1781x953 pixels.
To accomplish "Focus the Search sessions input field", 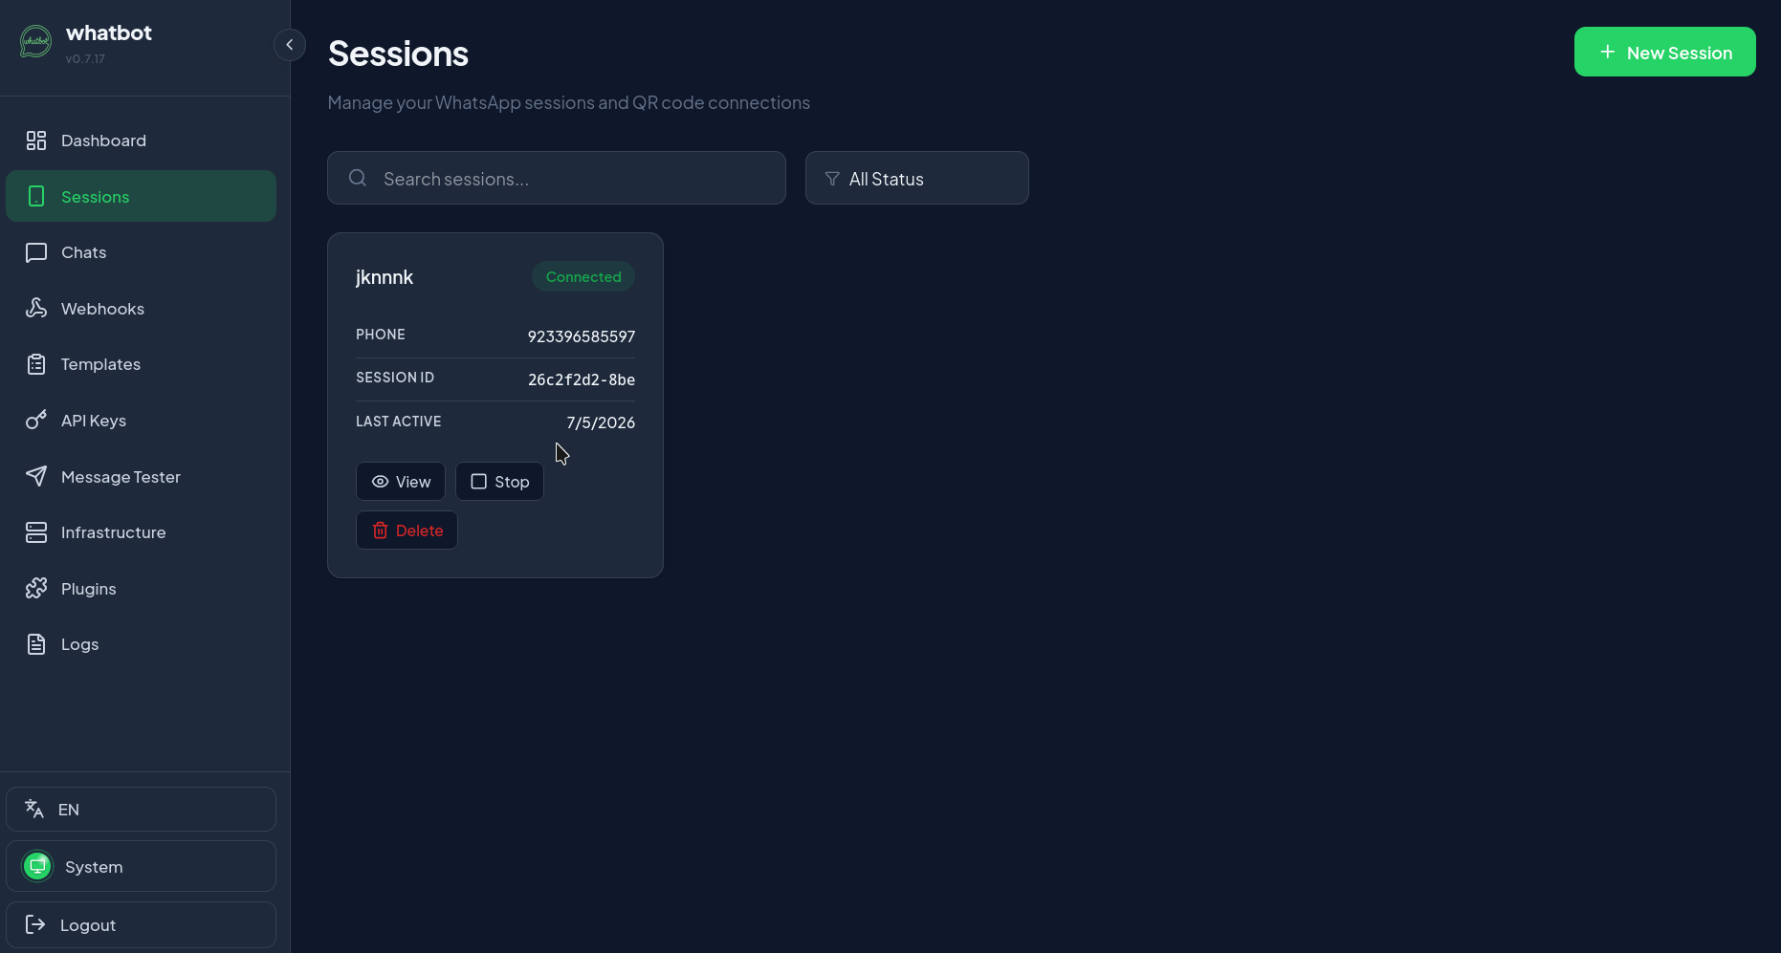I will coord(557,178).
